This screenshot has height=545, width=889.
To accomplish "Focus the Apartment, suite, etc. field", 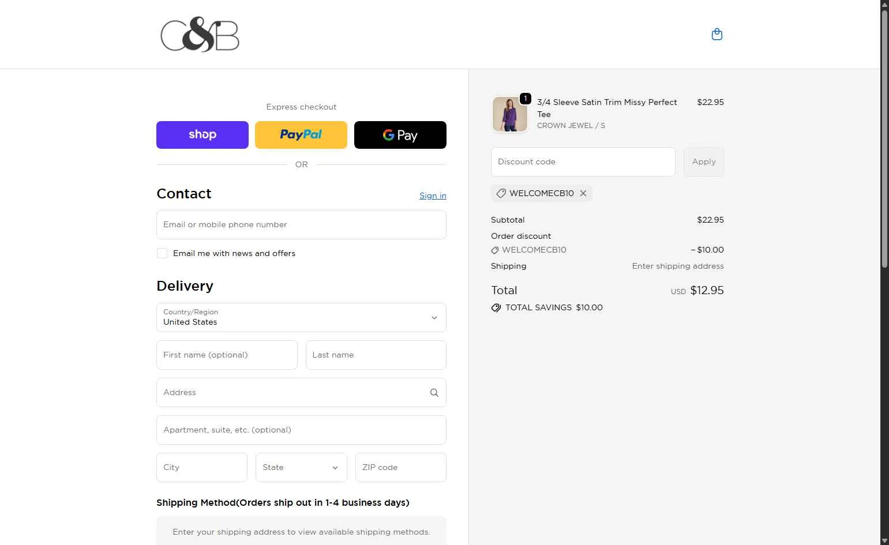I will 301,430.
